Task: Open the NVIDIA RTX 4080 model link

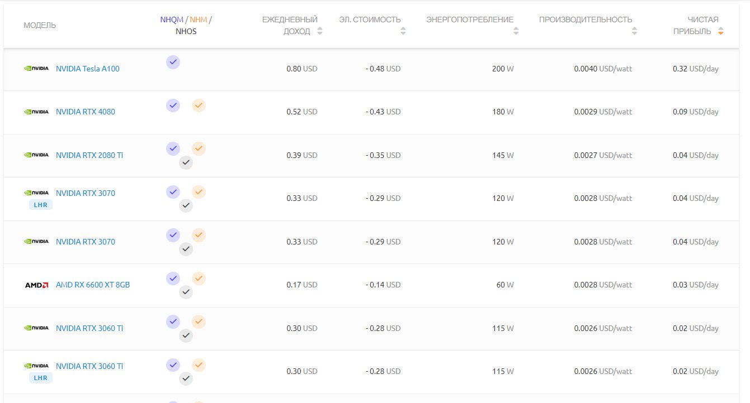Action: pos(86,112)
